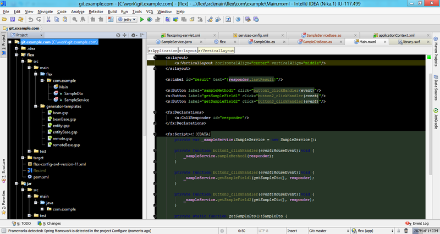Click Collapse All icon in Project panel

pyautogui.click(x=125, y=35)
